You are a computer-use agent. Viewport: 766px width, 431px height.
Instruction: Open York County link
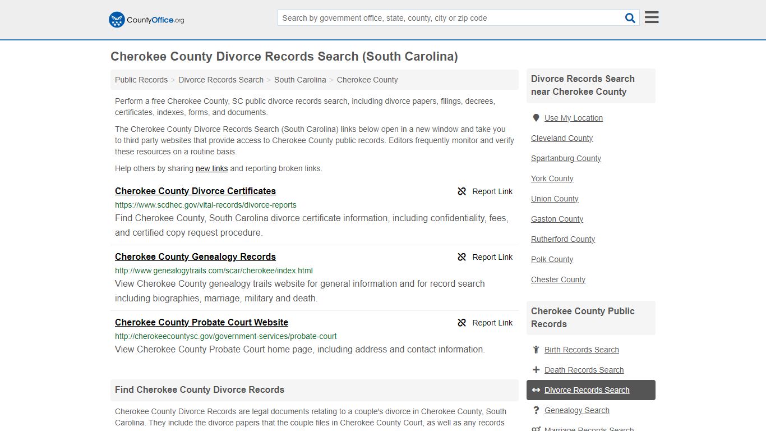pyautogui.click(x=552, y=178)
